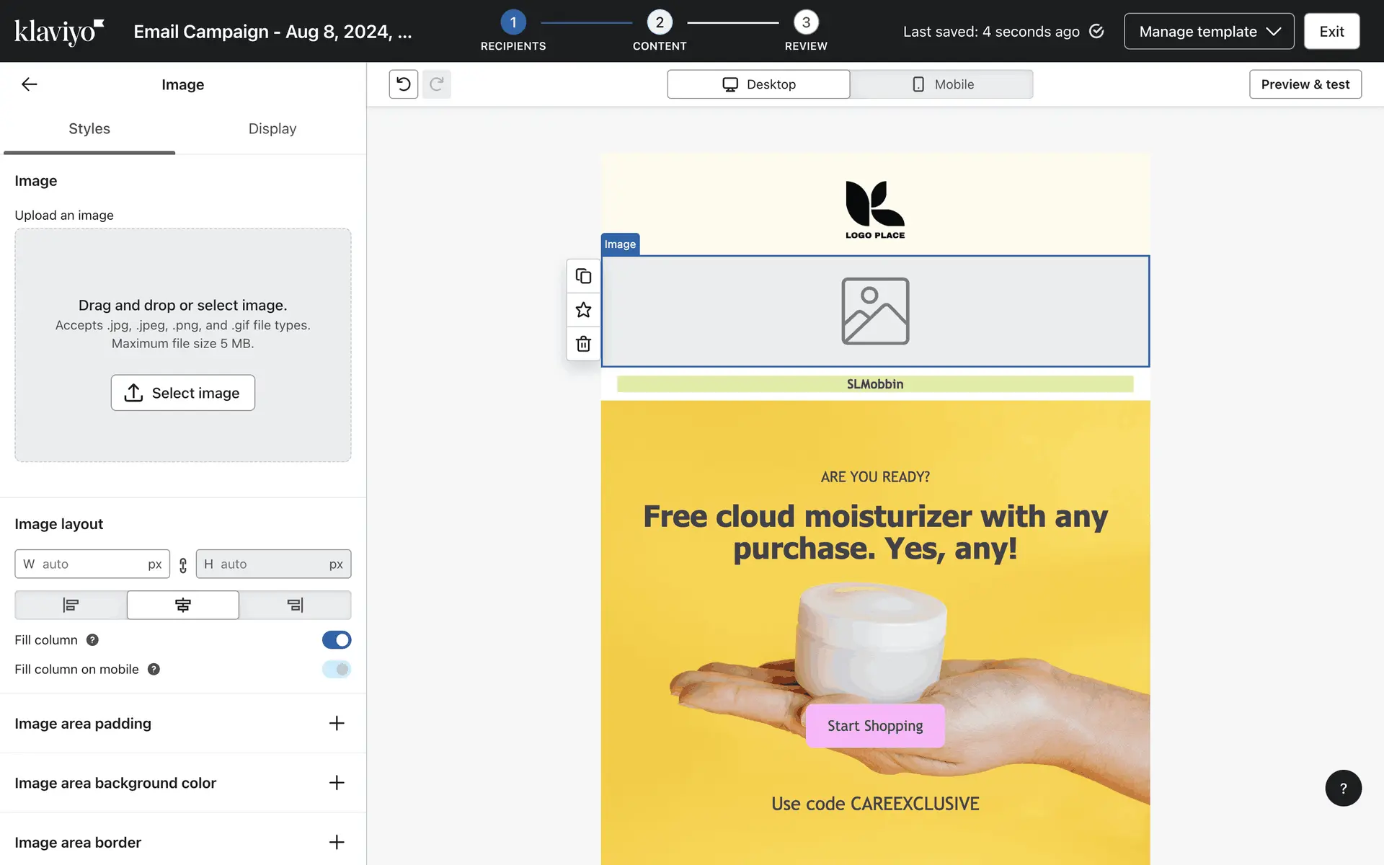Switch preview to Mobile view
The height and width of the screenshot is (865, 1384).
(x=941, y=84)
